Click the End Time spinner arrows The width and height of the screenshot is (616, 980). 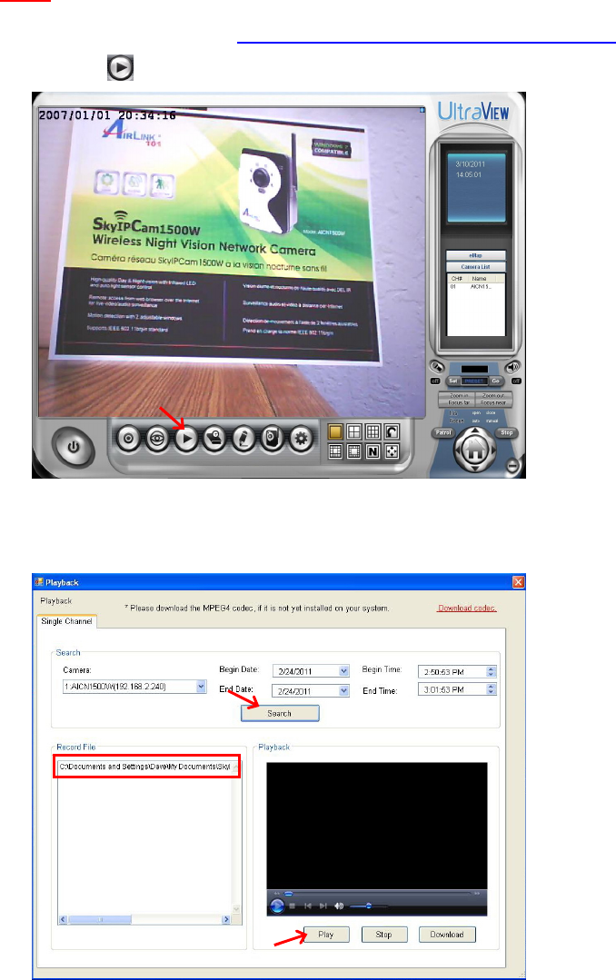tap(491, 689)
